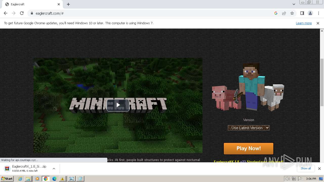The width and height of the screenshot is (324, 182).
Task: Follow the Learn more link
Action: pyautogui.click(x=304, y=23)
